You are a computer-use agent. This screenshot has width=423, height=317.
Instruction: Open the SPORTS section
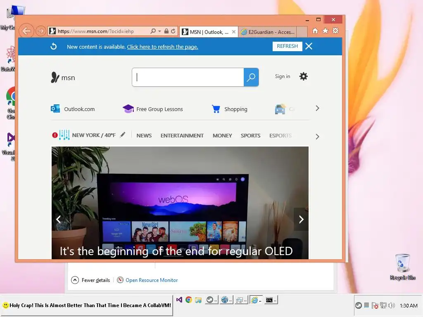click(x=251, y=135)
